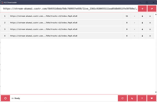The height and width of the screenshot is (102, 157).
Task: Remove the tracks-v3 row
Action: [x=150, y=16]
